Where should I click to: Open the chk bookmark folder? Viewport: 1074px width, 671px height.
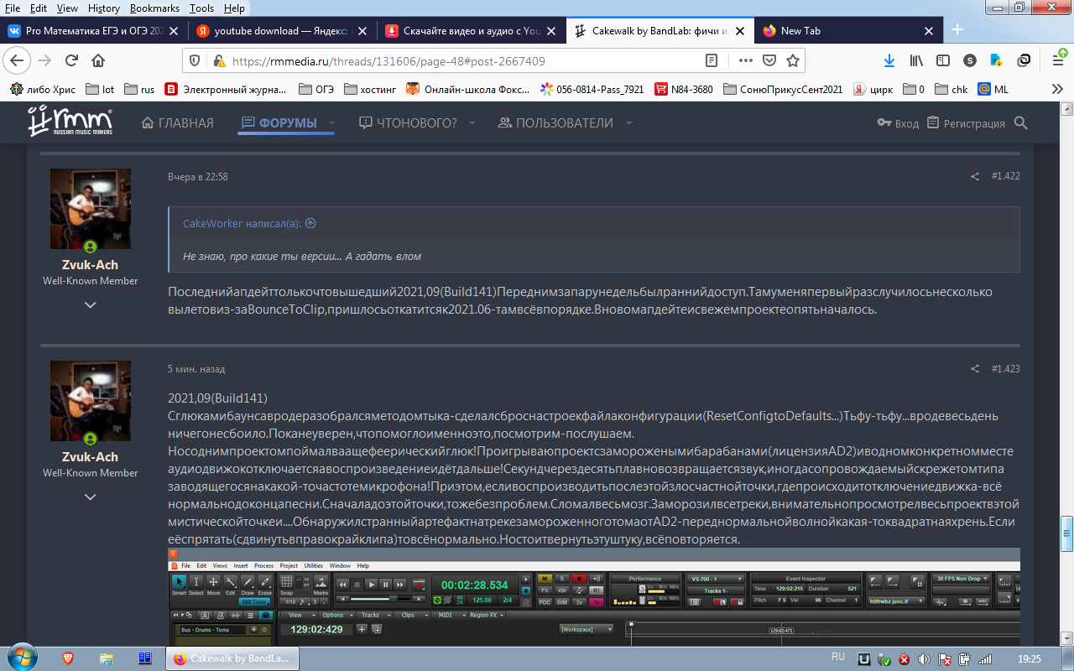pos(950,89)
